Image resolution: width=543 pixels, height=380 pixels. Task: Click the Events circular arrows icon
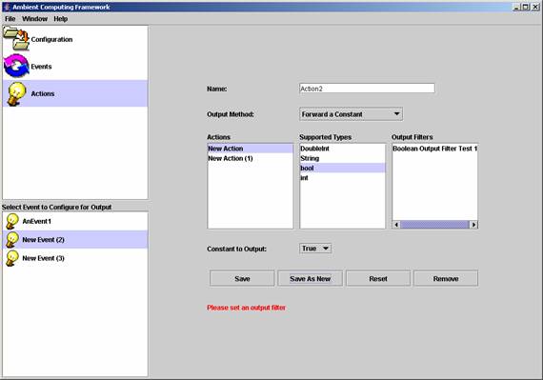[16, 66]
